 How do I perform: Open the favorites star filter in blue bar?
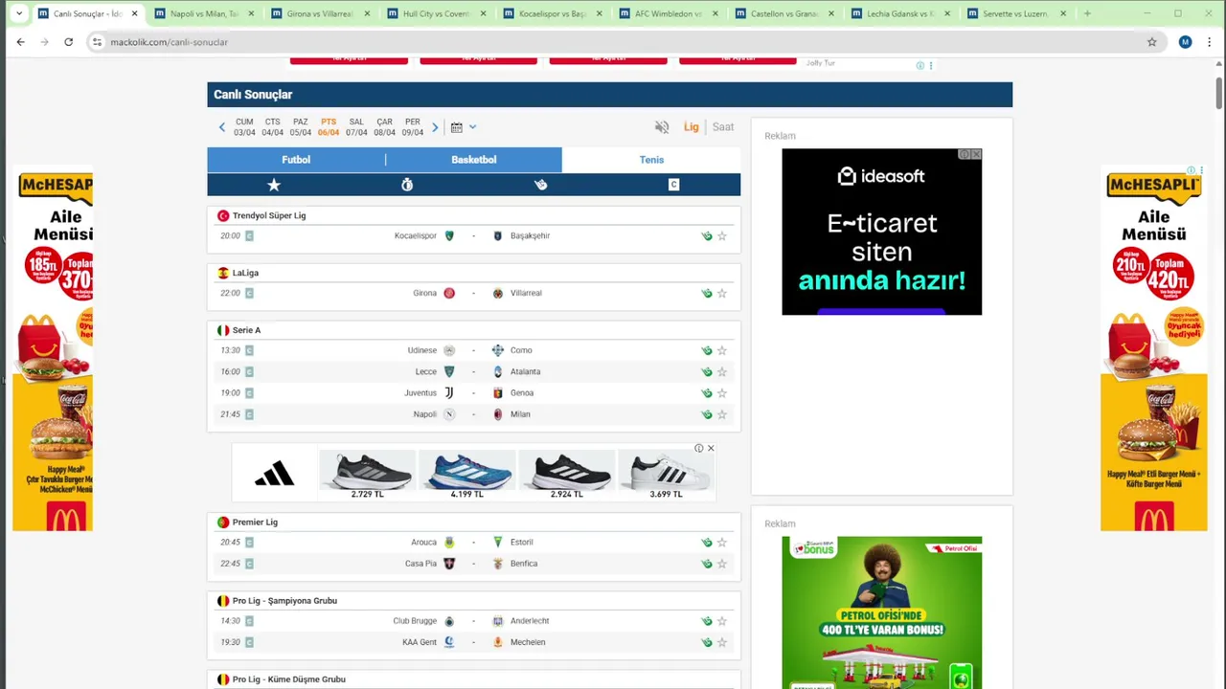(274, 185)
